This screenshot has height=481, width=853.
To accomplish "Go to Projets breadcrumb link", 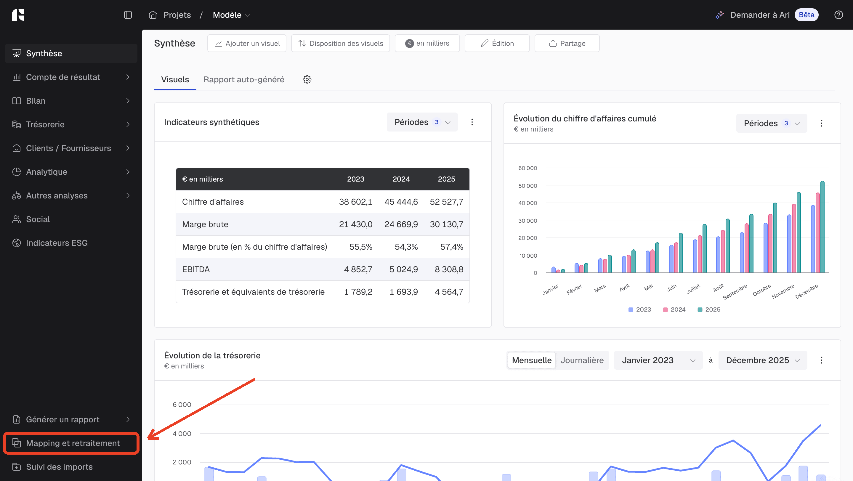I will coord(177,15).
